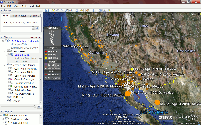Click the Layers panel scroll down arrow
Viewport: 201px width, 125px height.
[x=40, y=123]
